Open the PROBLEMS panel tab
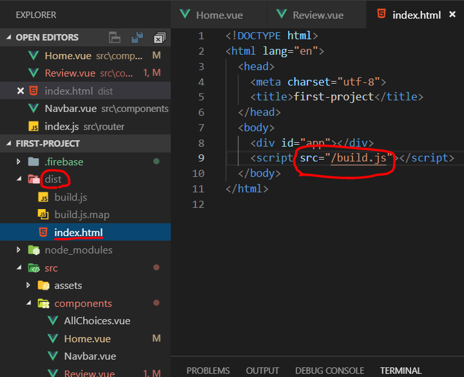The width and height of the screenshot is (464, 377). (x=208, y=371)
